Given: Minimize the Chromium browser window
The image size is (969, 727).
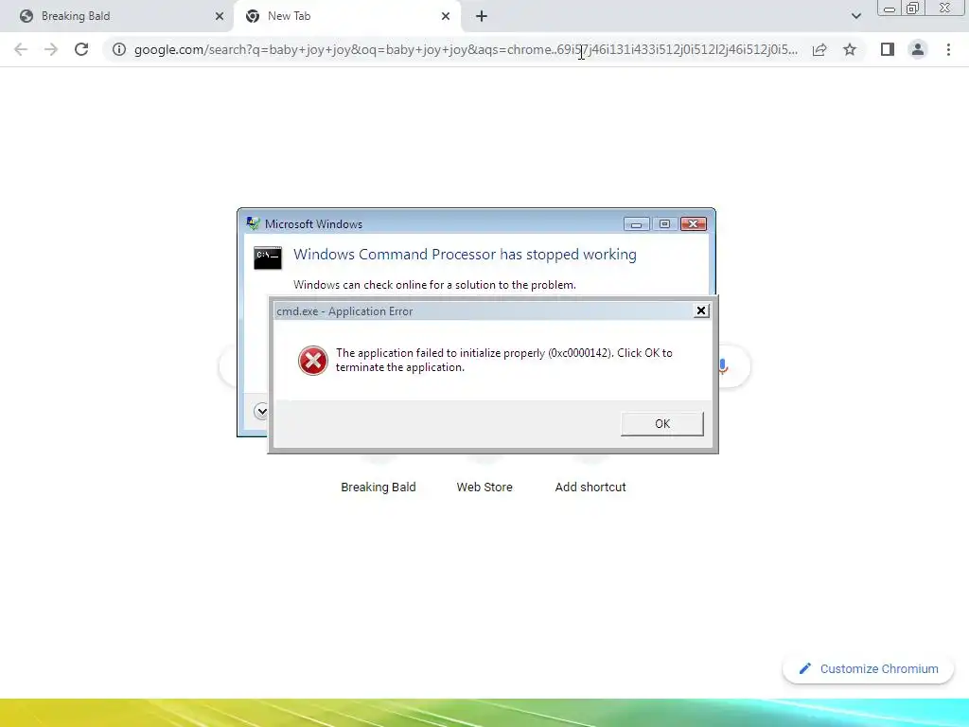Looking at the screenshot, I should 890,9.
